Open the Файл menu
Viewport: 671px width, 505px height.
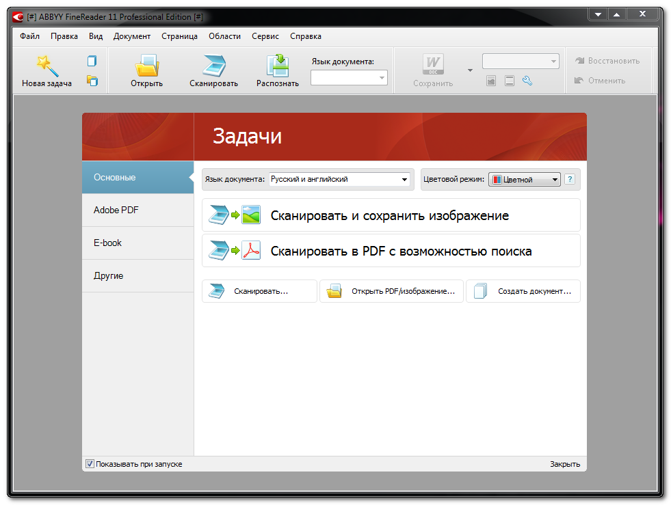pos(29,36)
